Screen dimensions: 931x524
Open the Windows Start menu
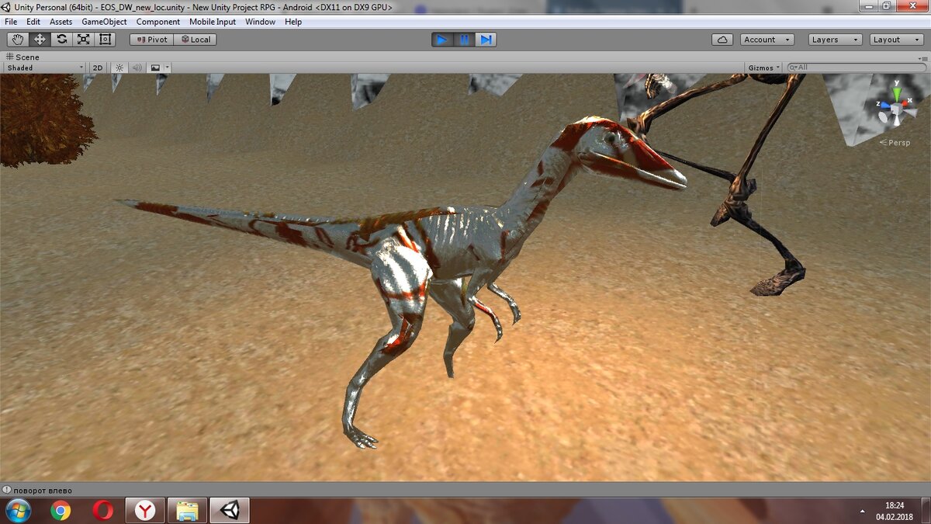pos(17,510)
